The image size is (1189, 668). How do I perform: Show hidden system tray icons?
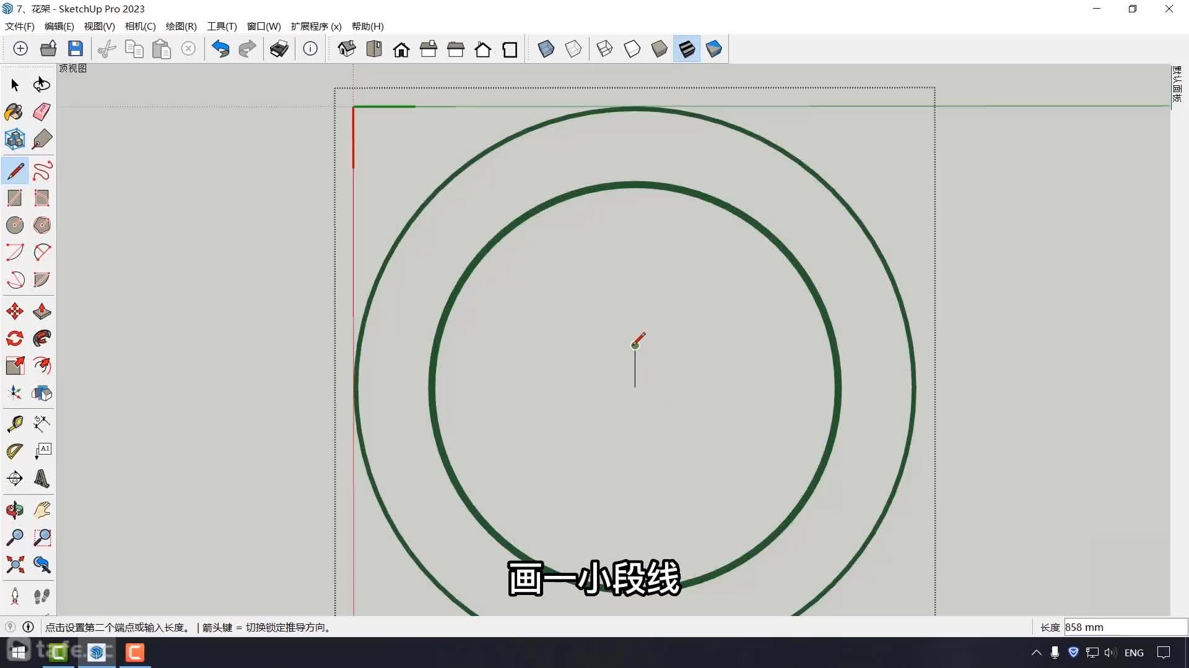[x=1036, y=653]
